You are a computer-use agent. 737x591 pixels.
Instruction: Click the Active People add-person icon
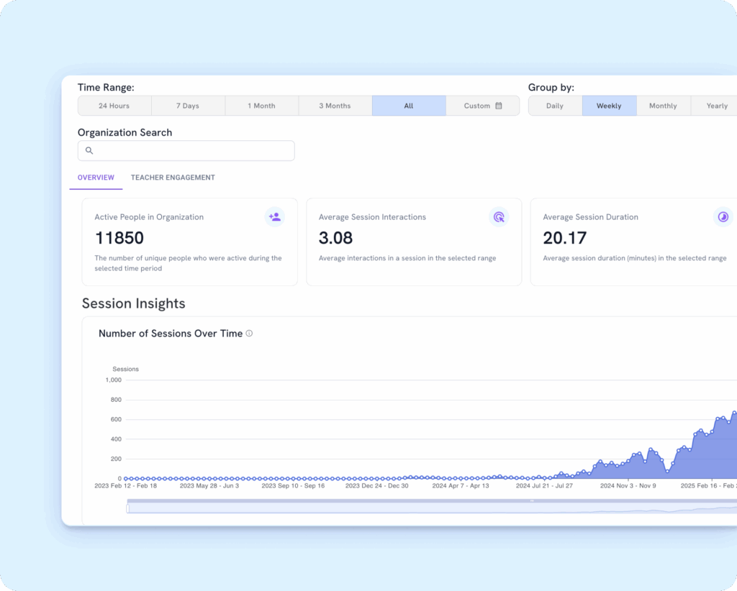pyautogui.click(x=274, y=216)
